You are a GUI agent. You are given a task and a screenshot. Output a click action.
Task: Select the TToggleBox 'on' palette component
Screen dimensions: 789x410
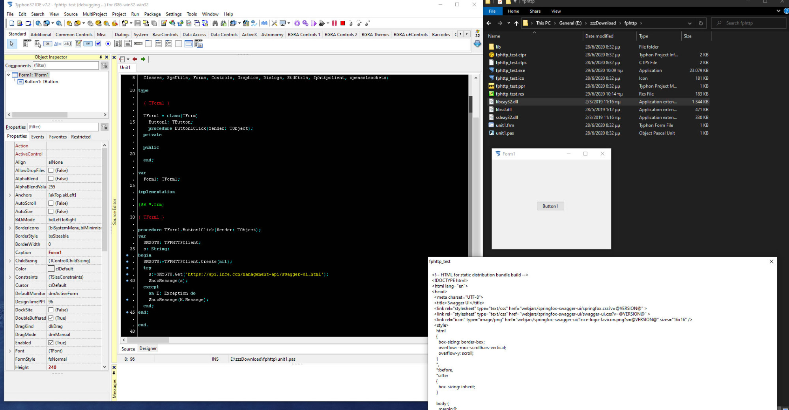coord(88,44)
